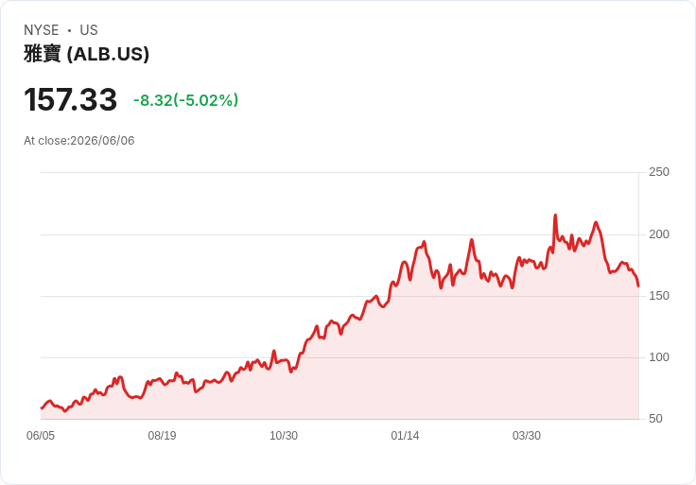Open the 雅寶 (ALB.US) stock title
Screen dimensions: 696x485
pos(87,54)
